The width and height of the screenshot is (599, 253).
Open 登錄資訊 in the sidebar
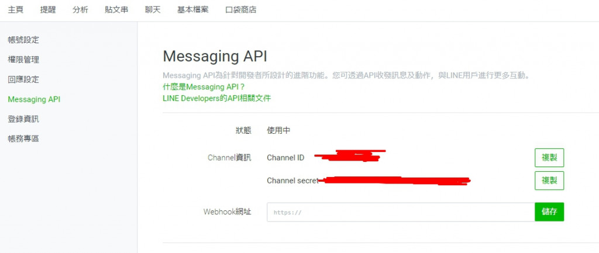(x=23, y=119)
